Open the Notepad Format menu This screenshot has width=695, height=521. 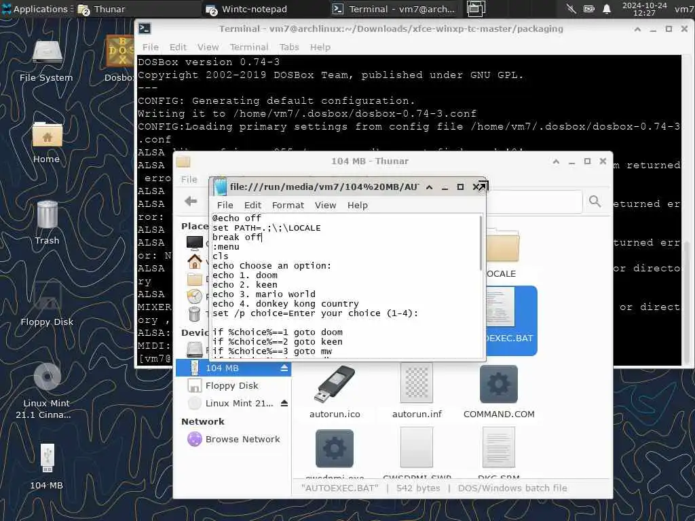click(x=288, y=205)
